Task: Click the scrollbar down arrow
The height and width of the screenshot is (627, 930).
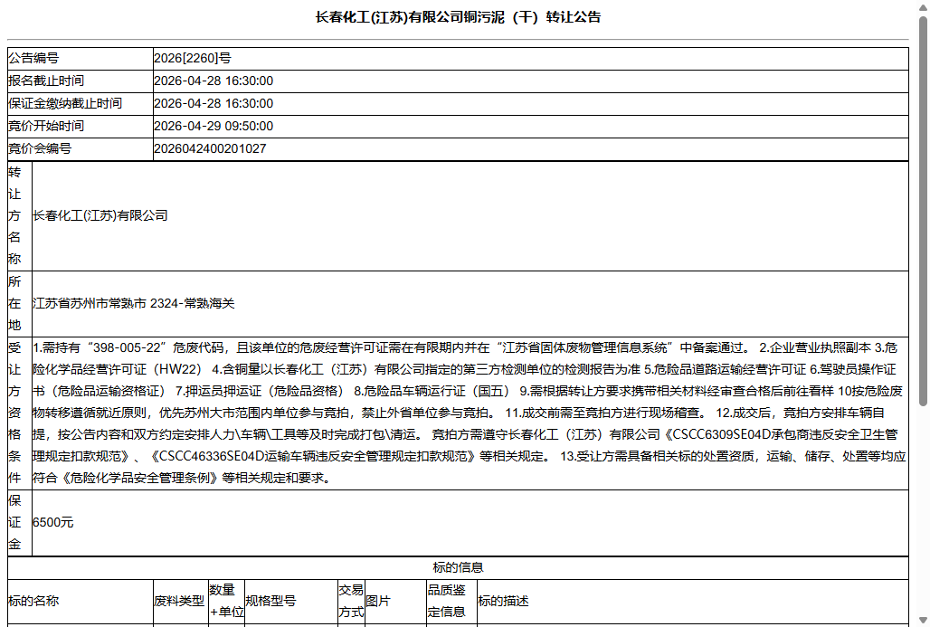Action: tap(923, 621)
